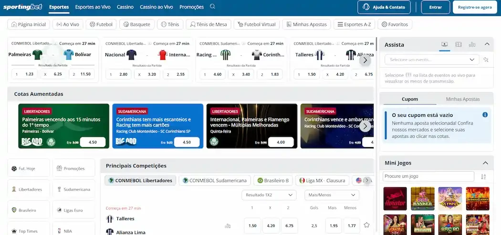
Task: Advance the featured matches carousel arrow
Action: point(365,60)
